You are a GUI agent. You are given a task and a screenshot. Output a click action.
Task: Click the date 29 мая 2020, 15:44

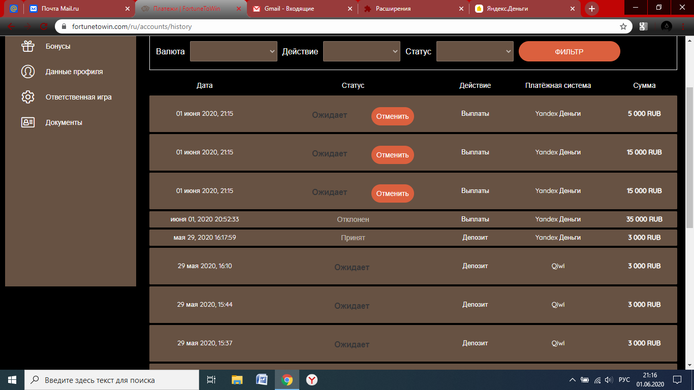tap(205, 305)
